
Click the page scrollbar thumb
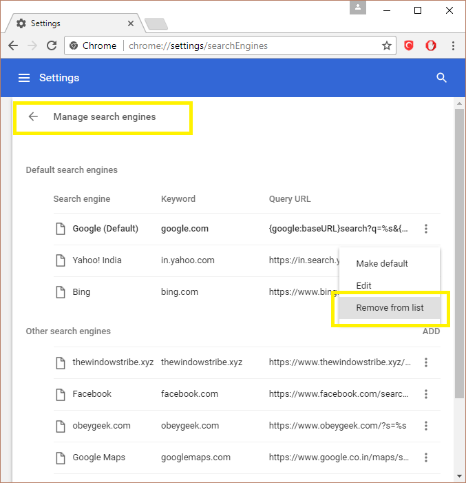[x=459, y=253]
